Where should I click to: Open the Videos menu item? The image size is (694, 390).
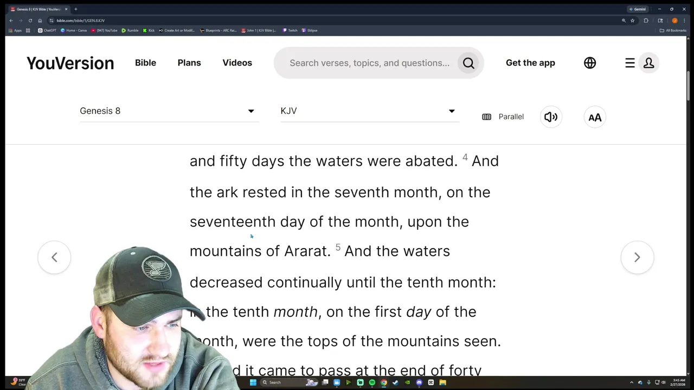pos(237,63)
